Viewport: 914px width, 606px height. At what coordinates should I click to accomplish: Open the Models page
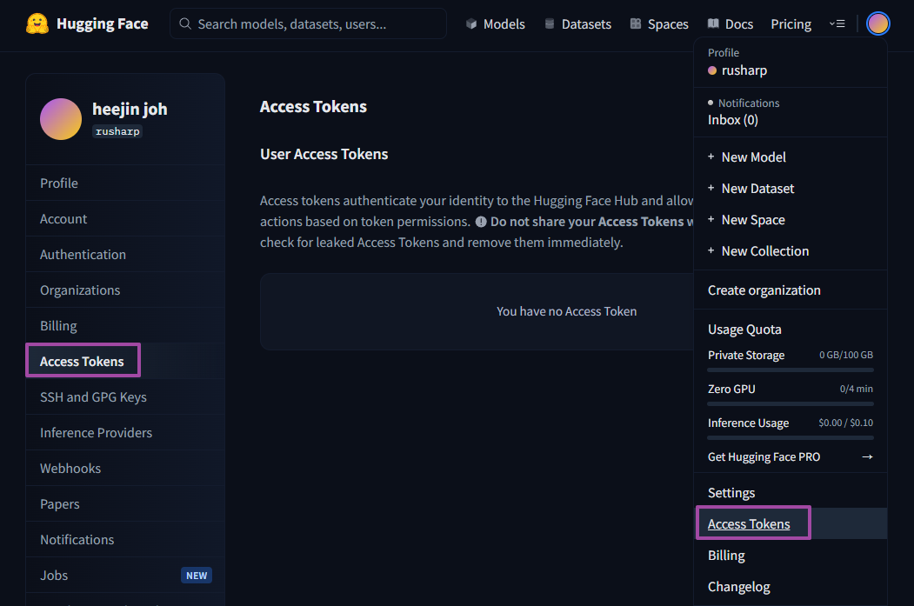click(x=496, y=23)
